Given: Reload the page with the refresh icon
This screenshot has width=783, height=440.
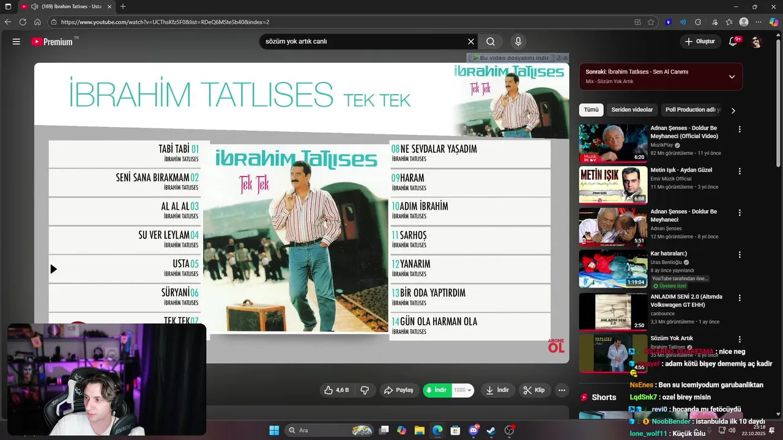Looking at the screenshot, I should click(23, 22).
